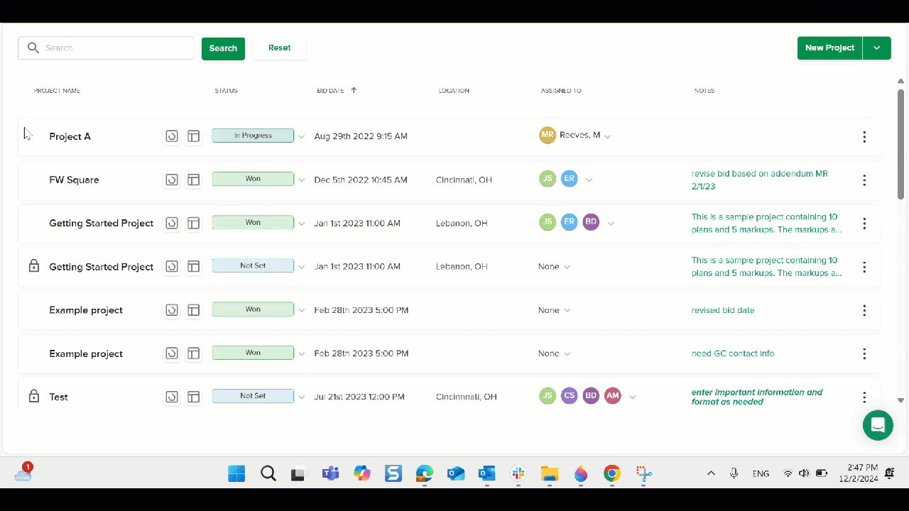Click the MR avatar in the Project A row
This screenshot has height=511, width=909.
[x=547, y=135]
